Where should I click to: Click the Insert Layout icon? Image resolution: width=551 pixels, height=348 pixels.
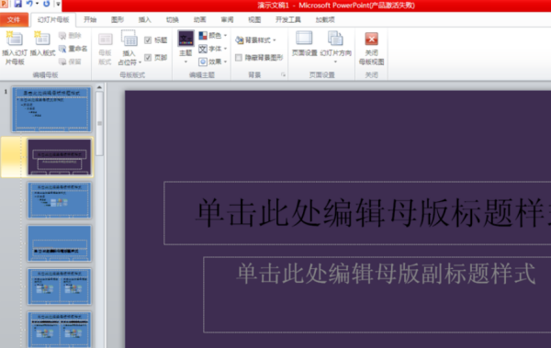tap(42, 39)
